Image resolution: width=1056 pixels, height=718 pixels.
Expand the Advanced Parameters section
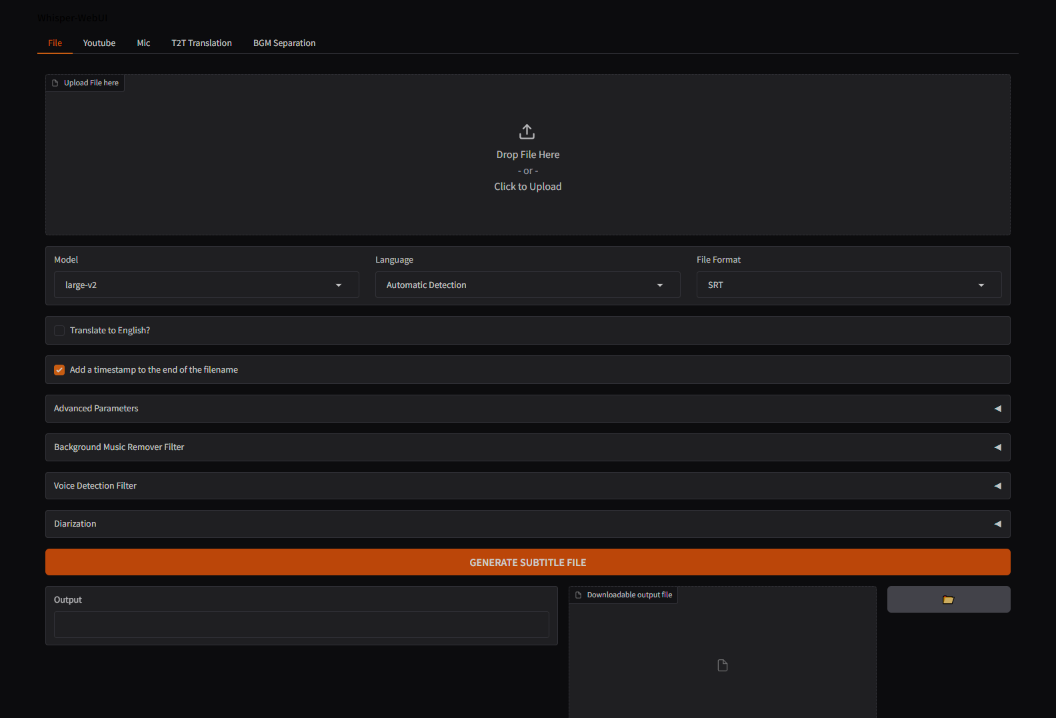coord(528,409)
